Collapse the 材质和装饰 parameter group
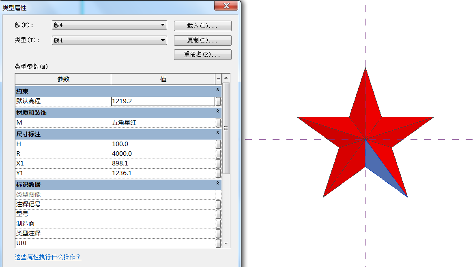The image size is (475, 267). click(x=217, y=111)
